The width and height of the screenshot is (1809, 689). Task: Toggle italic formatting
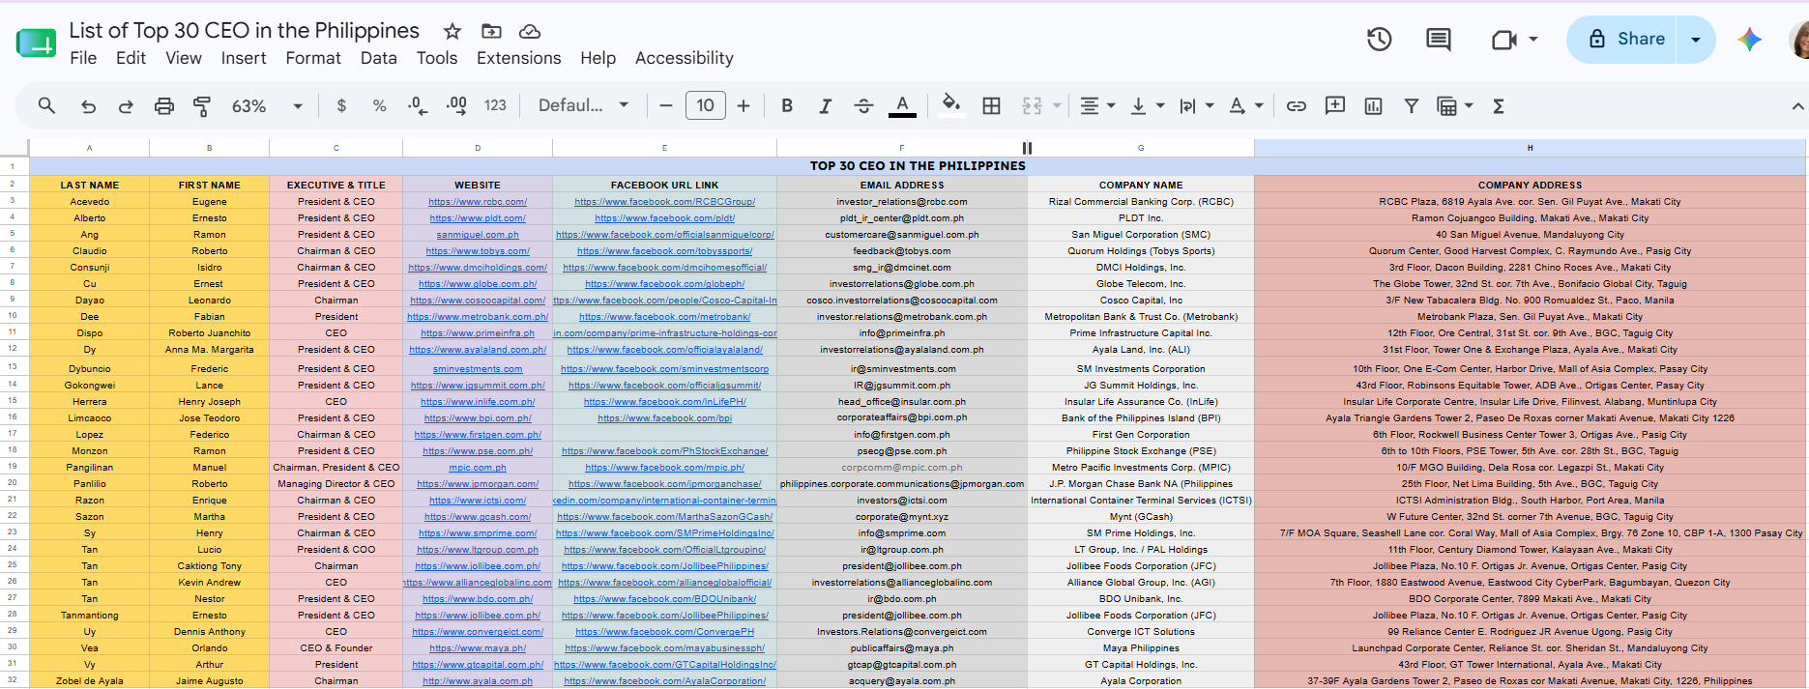coord(825,106)
